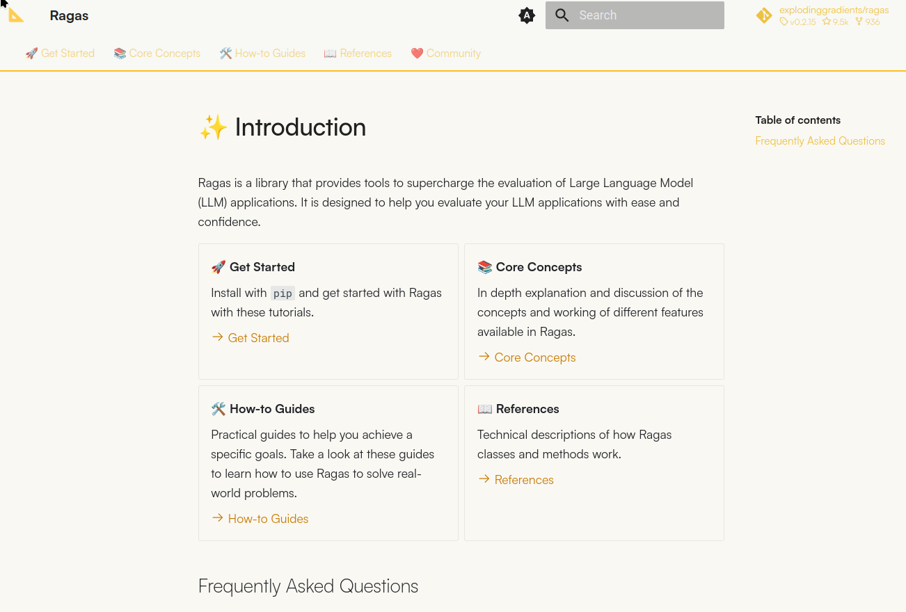Open the How-to Guides tab
Image resolution: width=906 pixels, height=612 pixels.
[262, 54]
